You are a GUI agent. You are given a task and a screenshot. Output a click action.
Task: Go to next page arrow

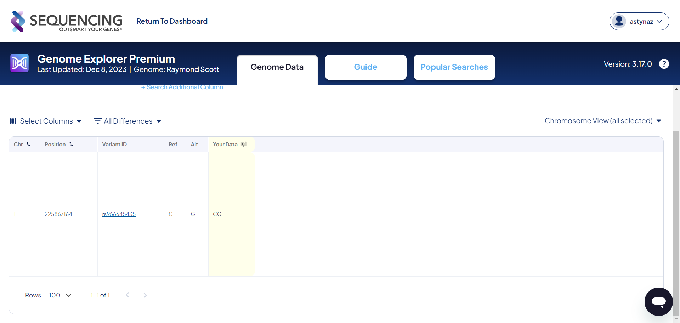tap(145, 295)
